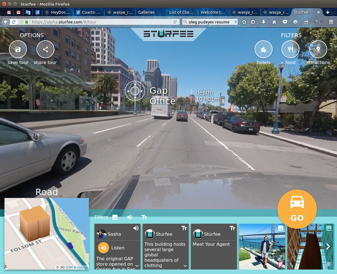Click Sturfee robot avatar on Meet Your Agent

[198, 234]
